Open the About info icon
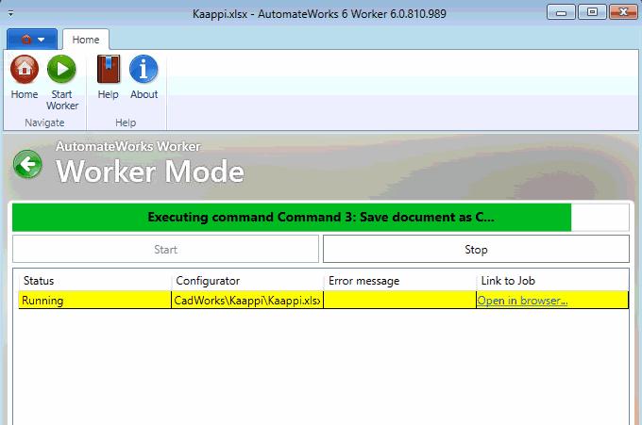The height and width of the screenshot is (425, 642). point(144,70)
